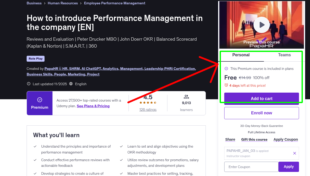Image resolution: width=310 pixels, height=176 pixels.
Task: Click the red alarm icon near 4 days left
Action: tap(226, 85)
